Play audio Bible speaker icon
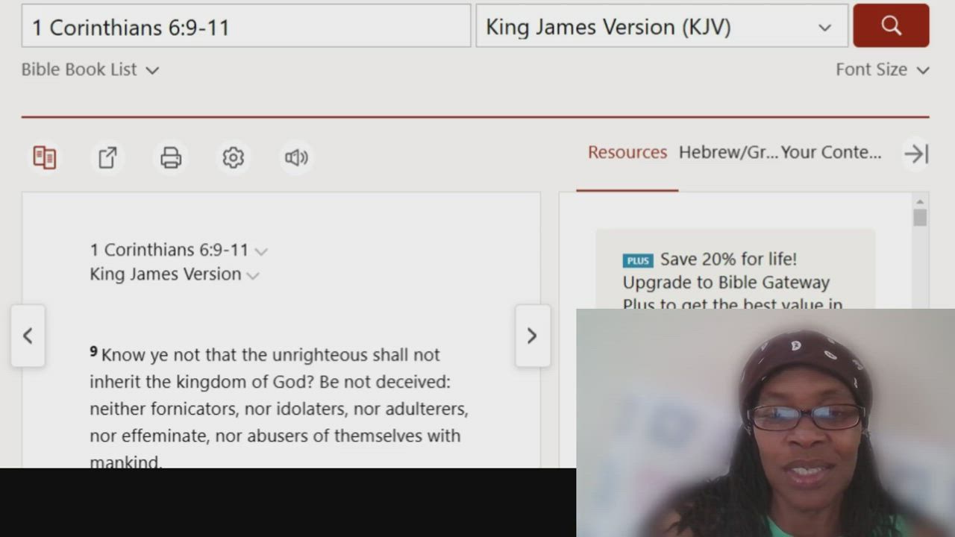 pos(296,157)
